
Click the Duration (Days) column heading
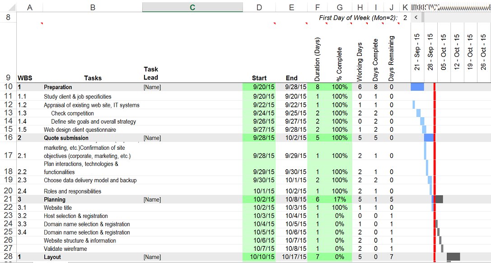click(317, 59)
